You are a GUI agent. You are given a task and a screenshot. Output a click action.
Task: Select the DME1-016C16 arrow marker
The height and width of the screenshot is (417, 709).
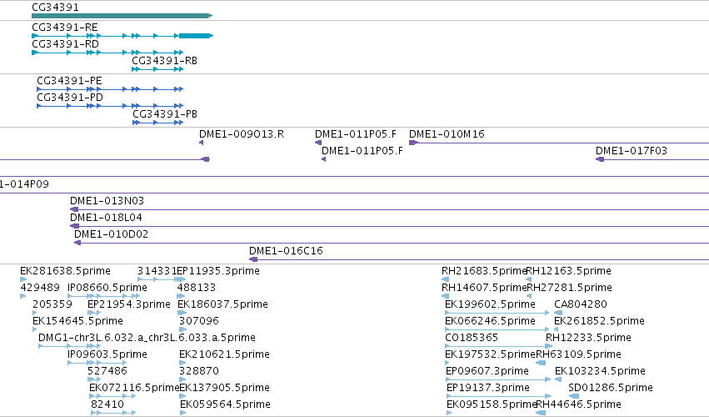(x=253, y=259)
